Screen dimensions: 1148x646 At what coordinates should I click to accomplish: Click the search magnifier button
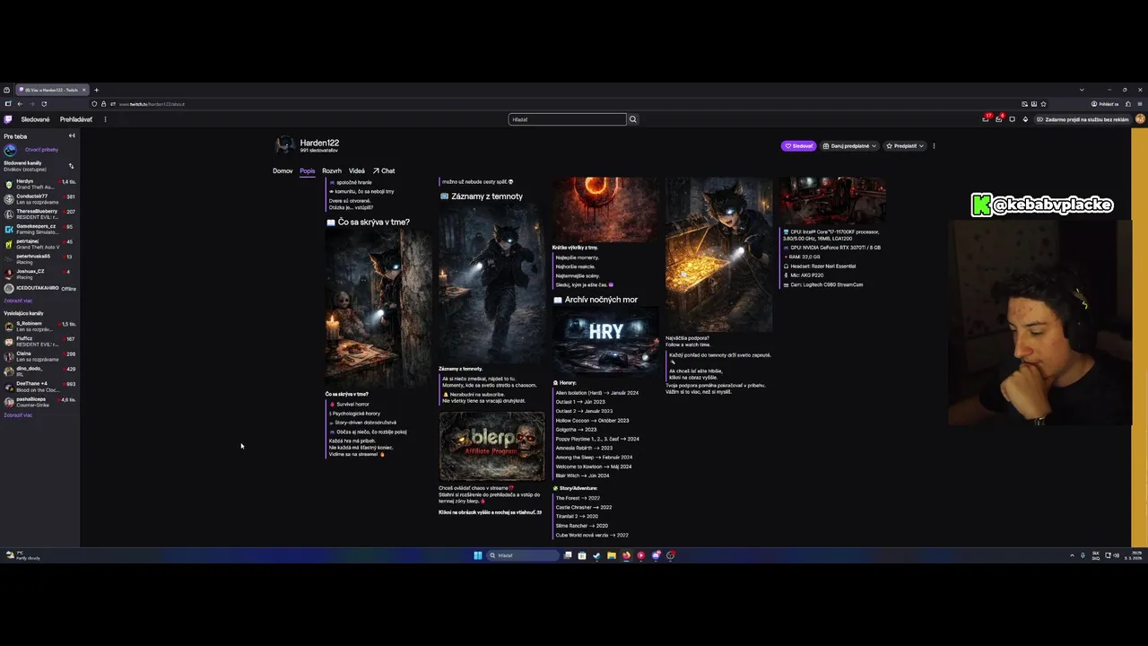point(632,119)
